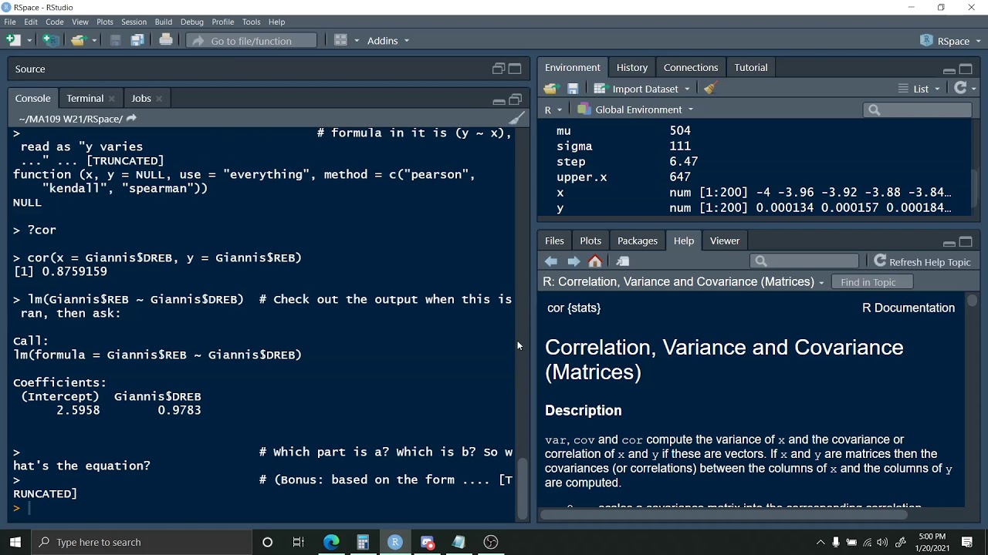Open Windows taskbar search box
The width and height of the screenshot is (988, 555).
141,542
